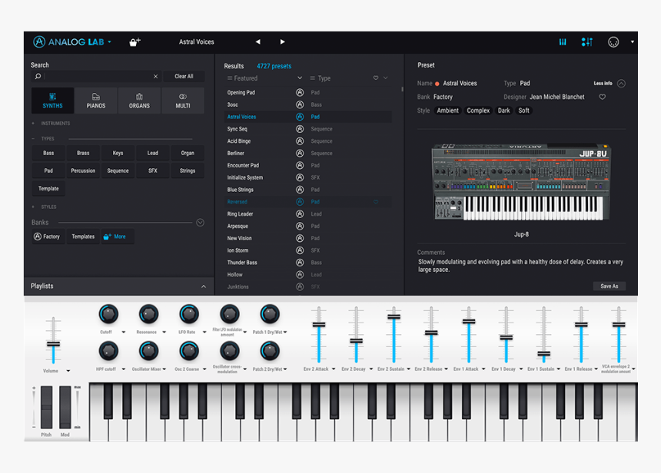Go to previous preset arrow

pyautogui.click(x=258, y=41)
